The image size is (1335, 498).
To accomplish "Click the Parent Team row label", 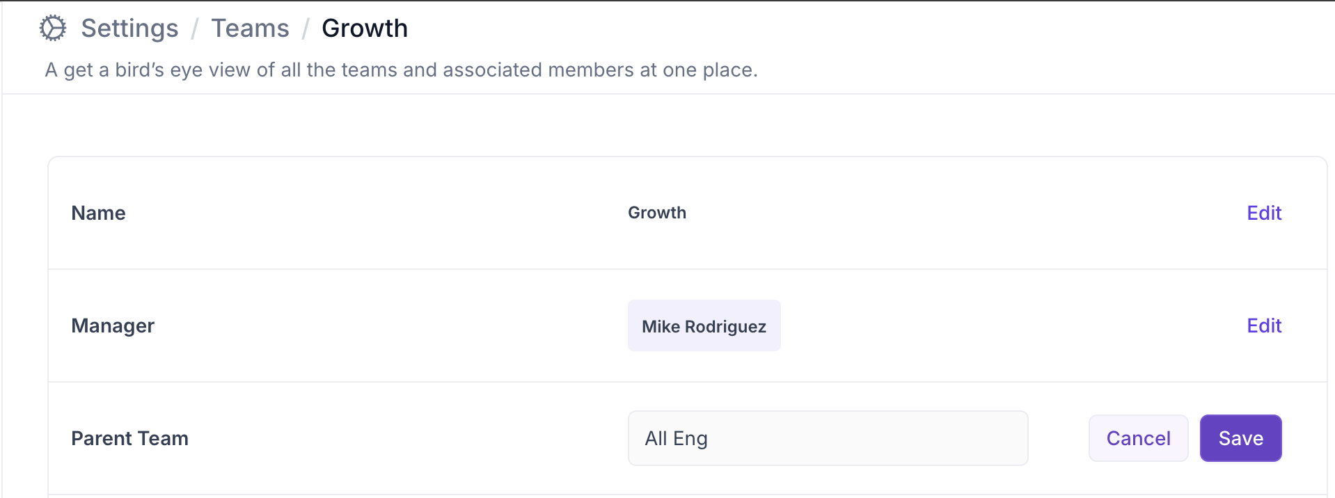I will pos(129,438).
